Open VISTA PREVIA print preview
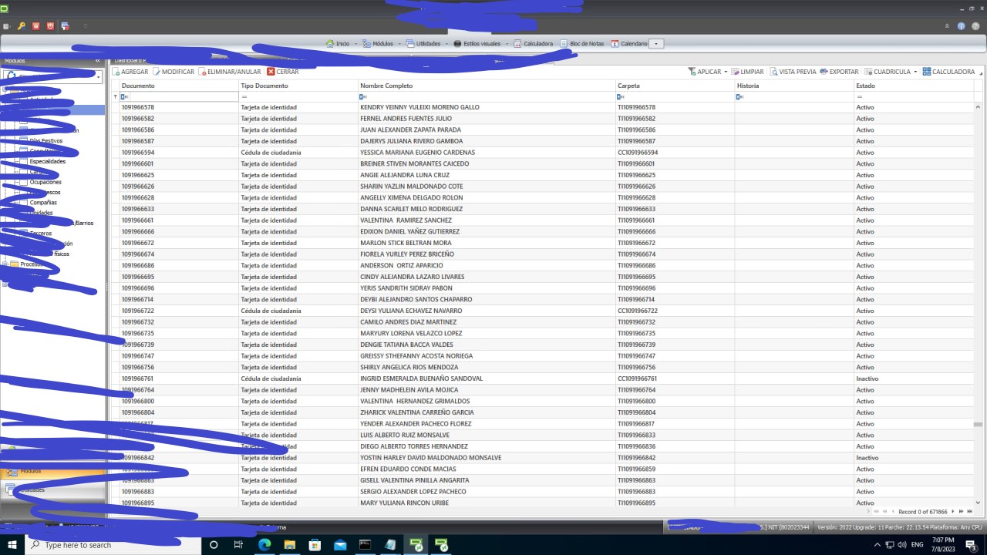Image resolution: width=987 pixels, height=555 pixels. (x=793, y=72)
